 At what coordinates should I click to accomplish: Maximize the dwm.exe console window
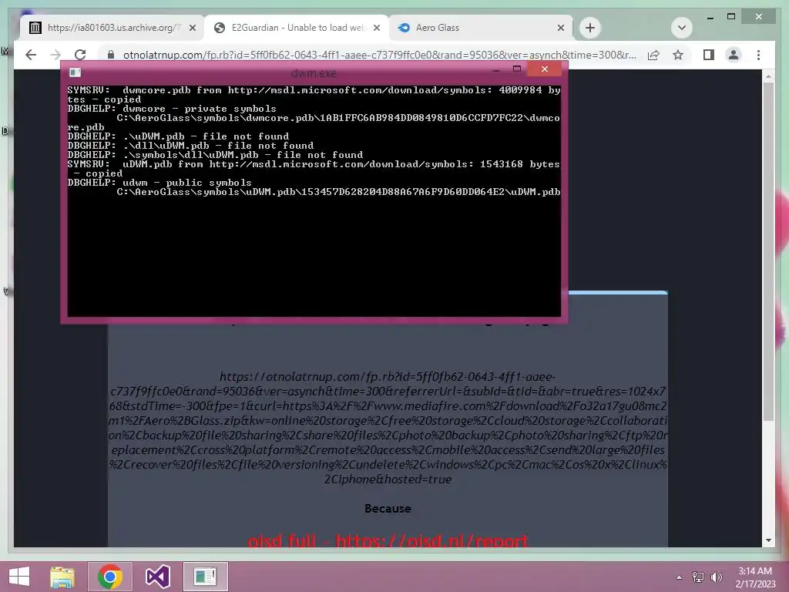[x=517, y=69]
